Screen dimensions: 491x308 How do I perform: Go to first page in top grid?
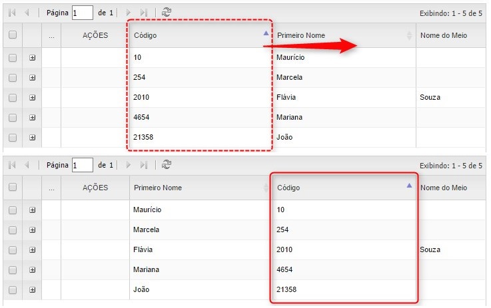click(12, 13)
